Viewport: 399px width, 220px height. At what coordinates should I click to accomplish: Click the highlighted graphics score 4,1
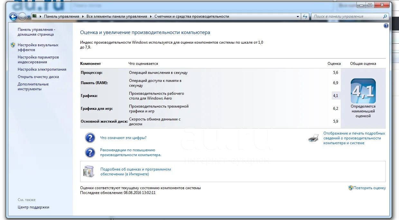(x=336, y=96)
